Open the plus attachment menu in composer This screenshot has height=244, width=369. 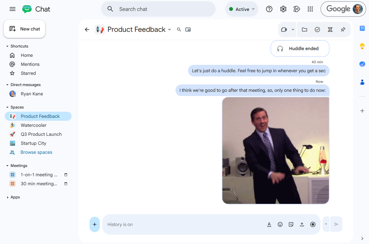tap(95, 224)
